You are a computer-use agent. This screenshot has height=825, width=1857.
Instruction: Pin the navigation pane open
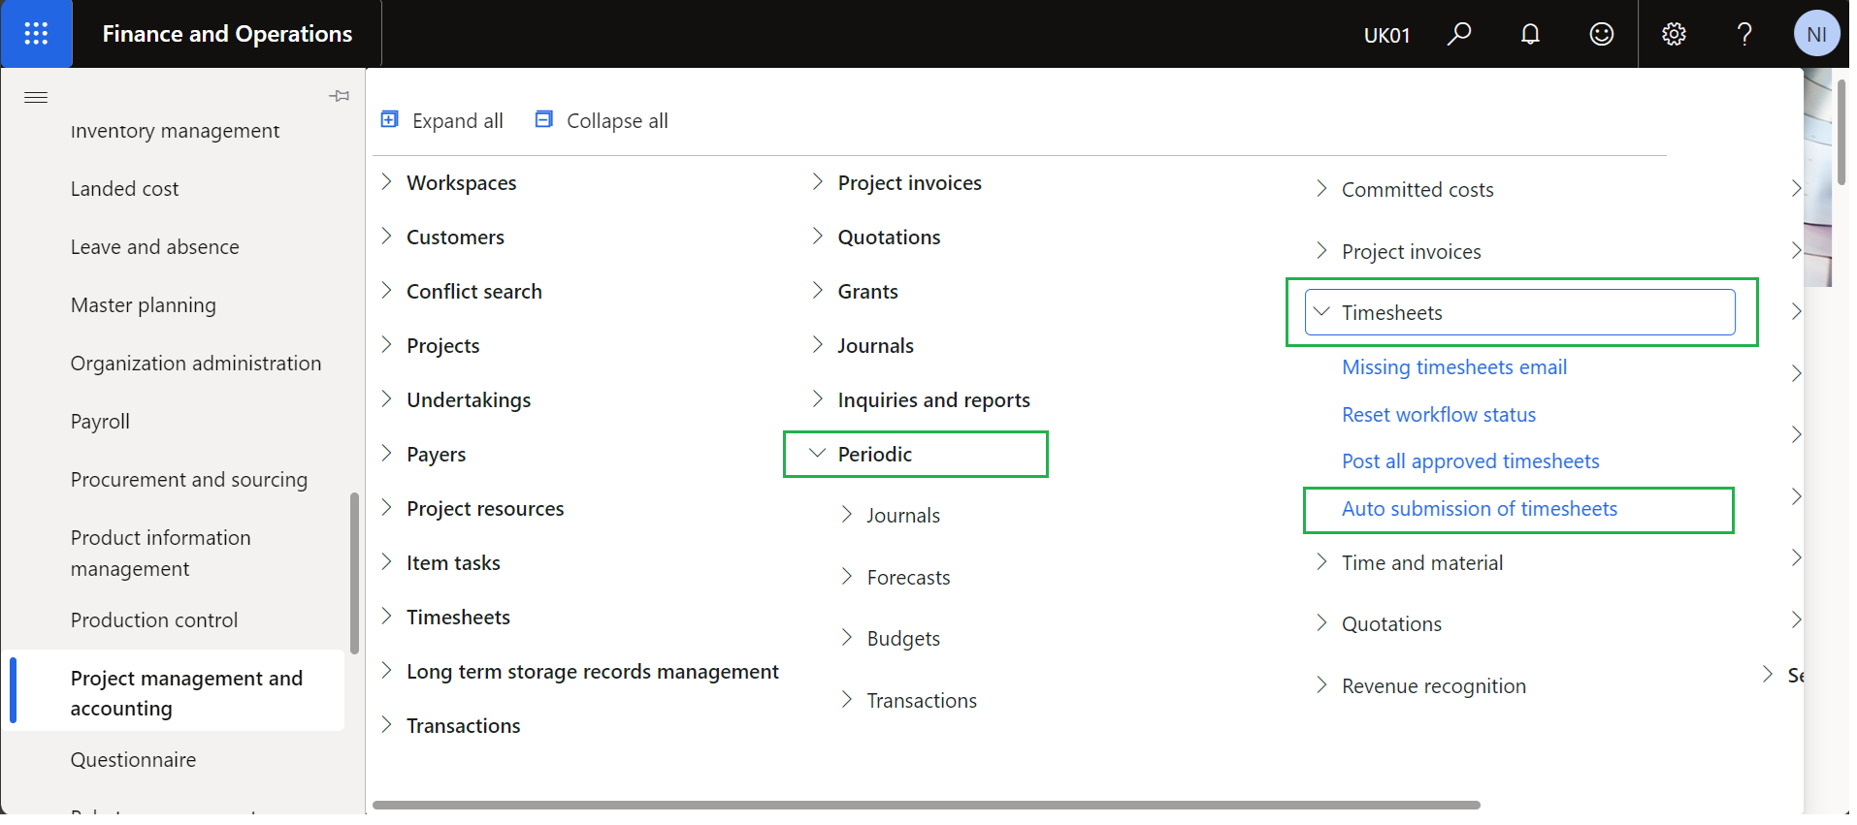(339, 96)
